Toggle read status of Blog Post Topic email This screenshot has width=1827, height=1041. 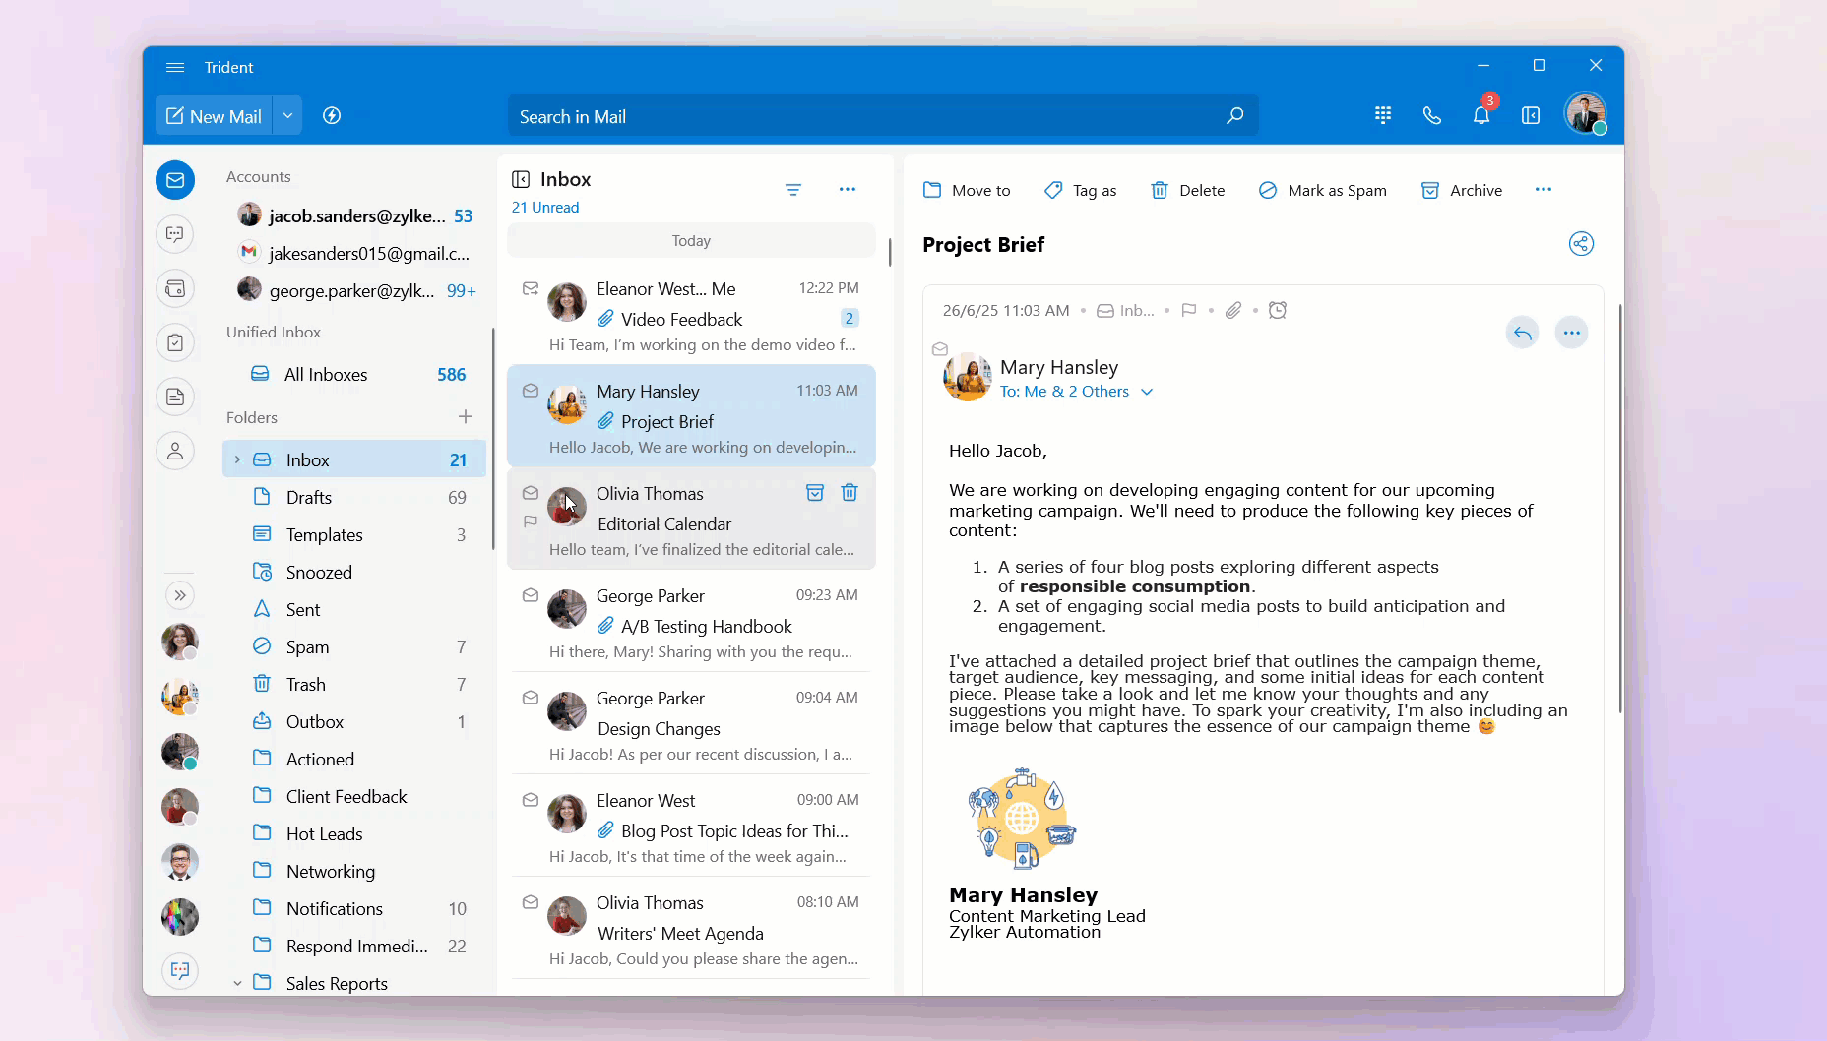click(531, 800)
